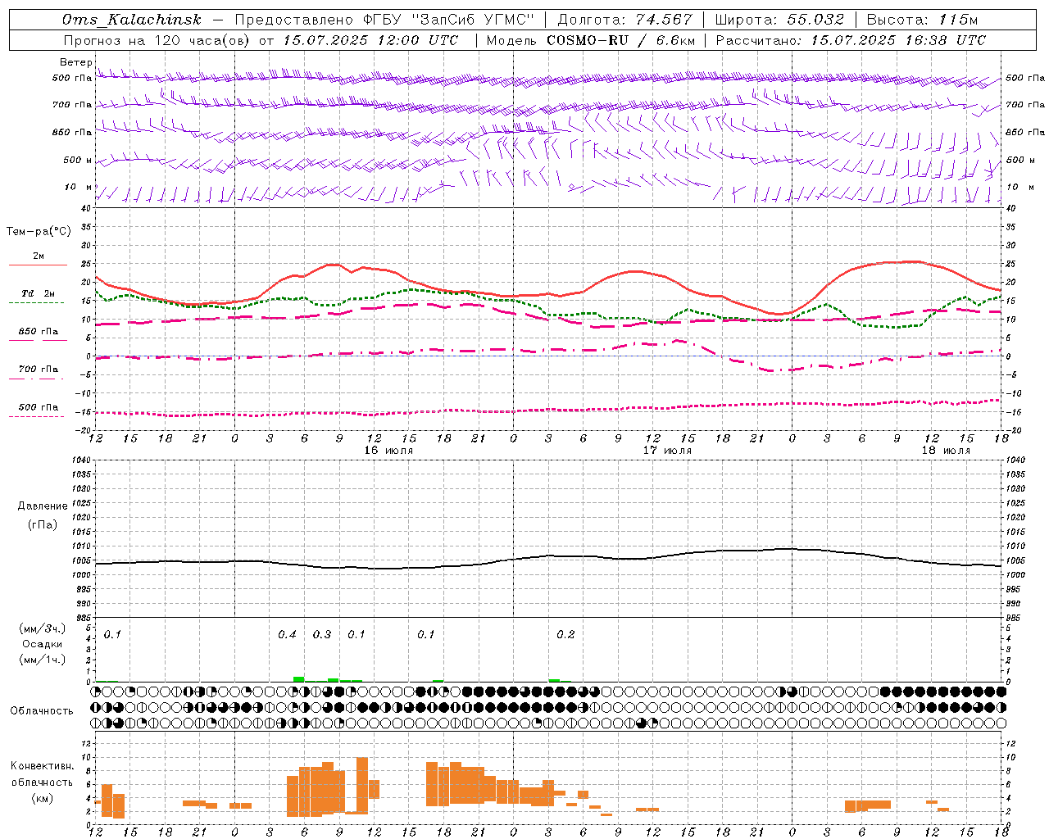Viewport: 1049px width, 839px height.
Task: Click the Давление panel label
Action: pyautogui.click(x=43, y=506)
